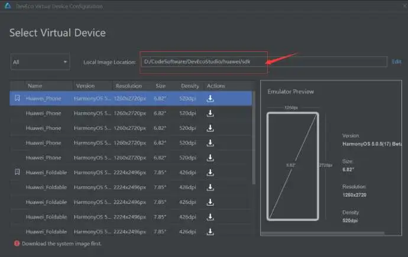The height and width of the screenshot is (257, 408).
Task: Click 7.85" in the bookmarked Foldable row
Action: pyautogui.click(x=160, y=173)
